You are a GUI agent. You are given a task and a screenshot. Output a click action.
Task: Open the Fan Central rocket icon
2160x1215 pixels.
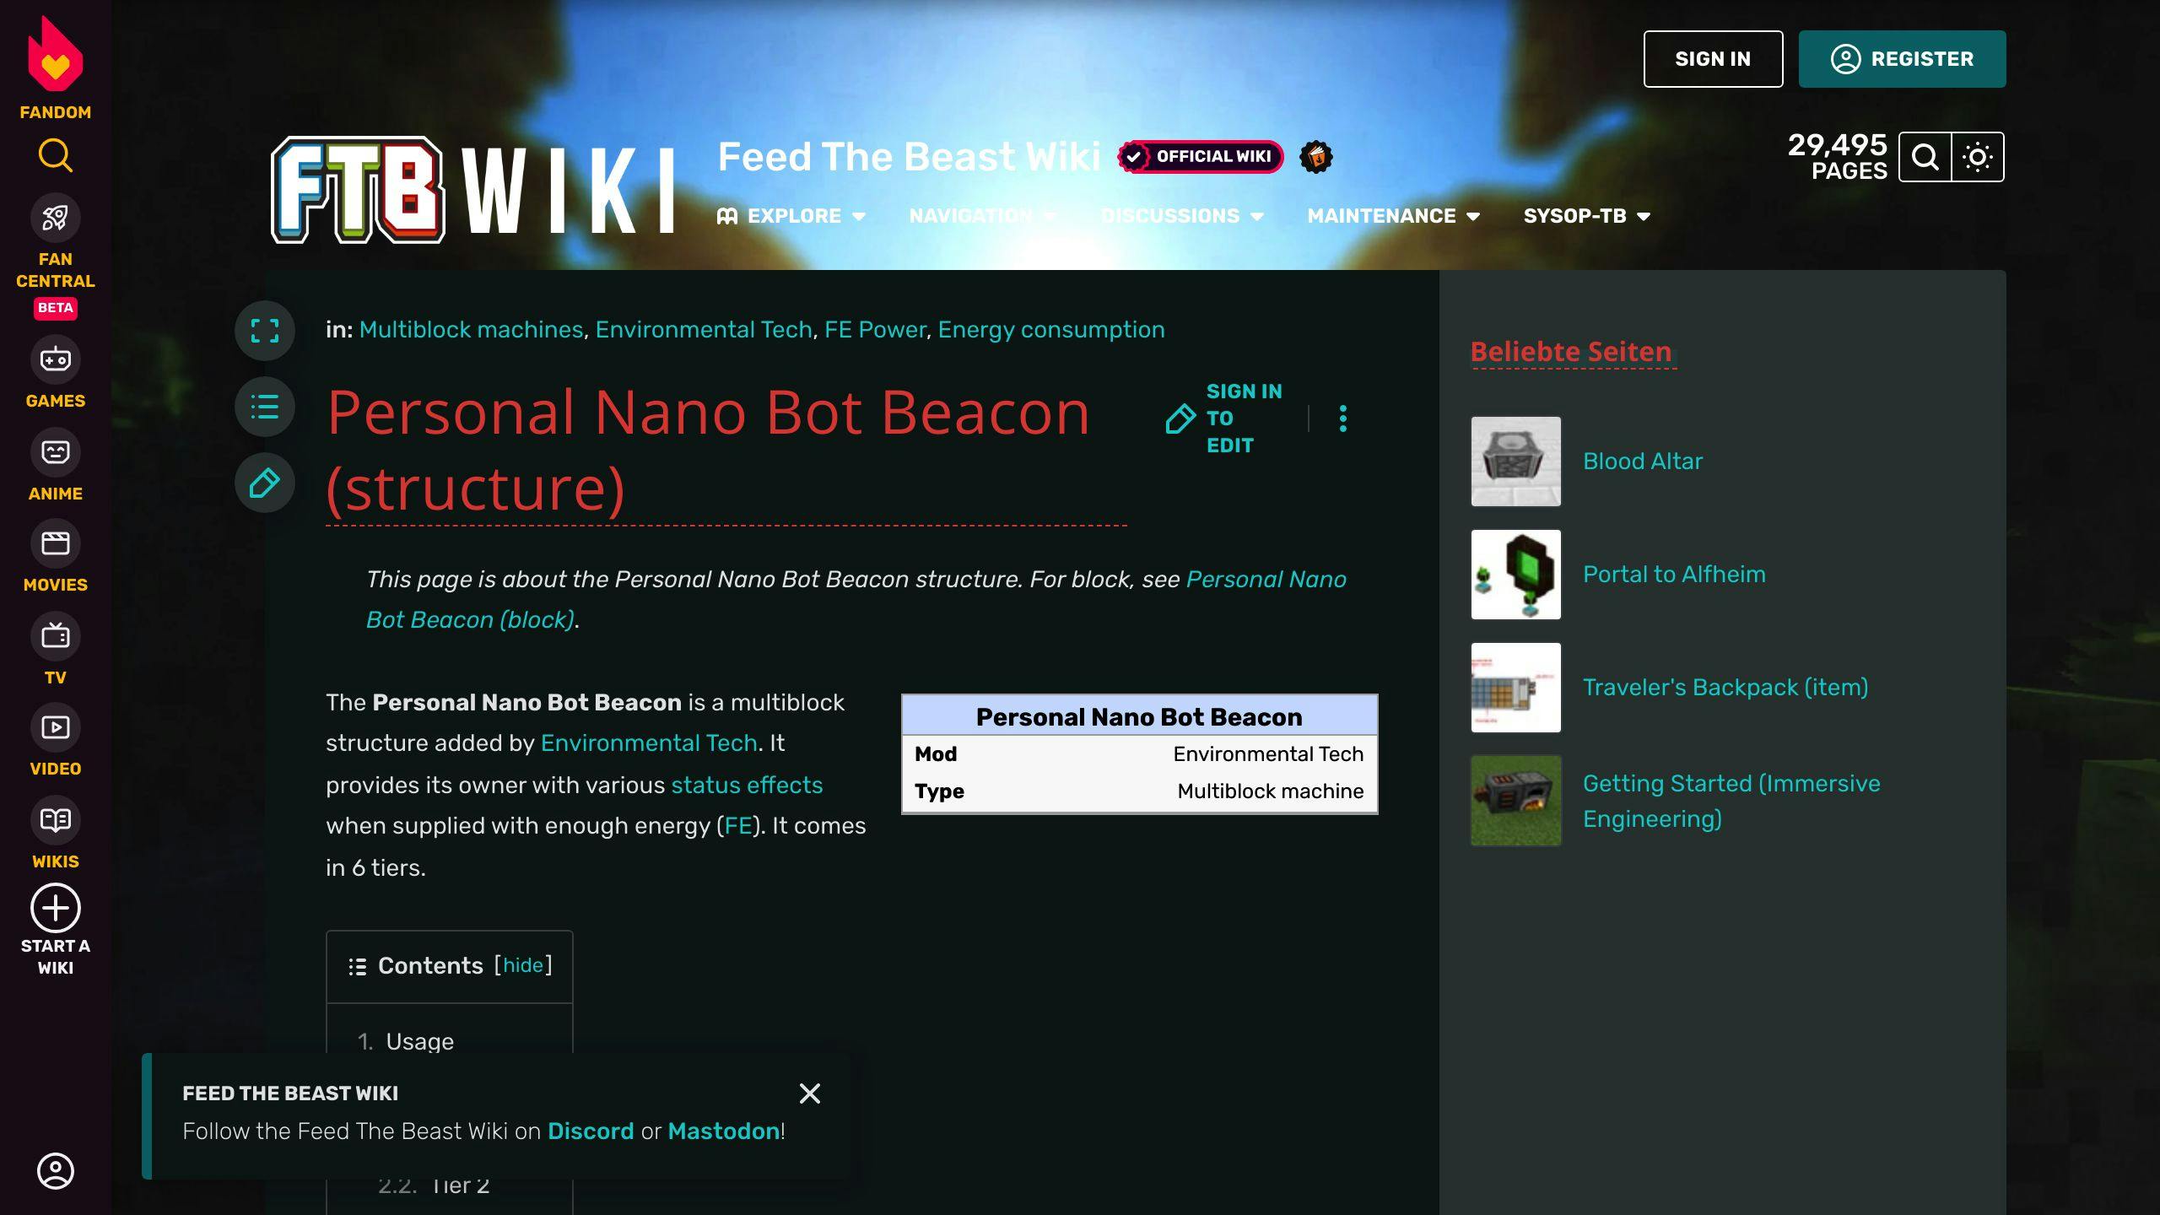pos(56,218)
